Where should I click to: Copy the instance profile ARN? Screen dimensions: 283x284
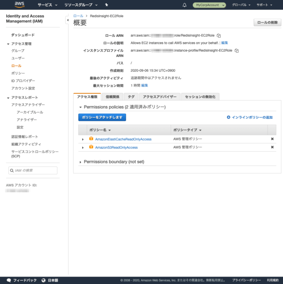pyautogui.click(x=237, y=50)
